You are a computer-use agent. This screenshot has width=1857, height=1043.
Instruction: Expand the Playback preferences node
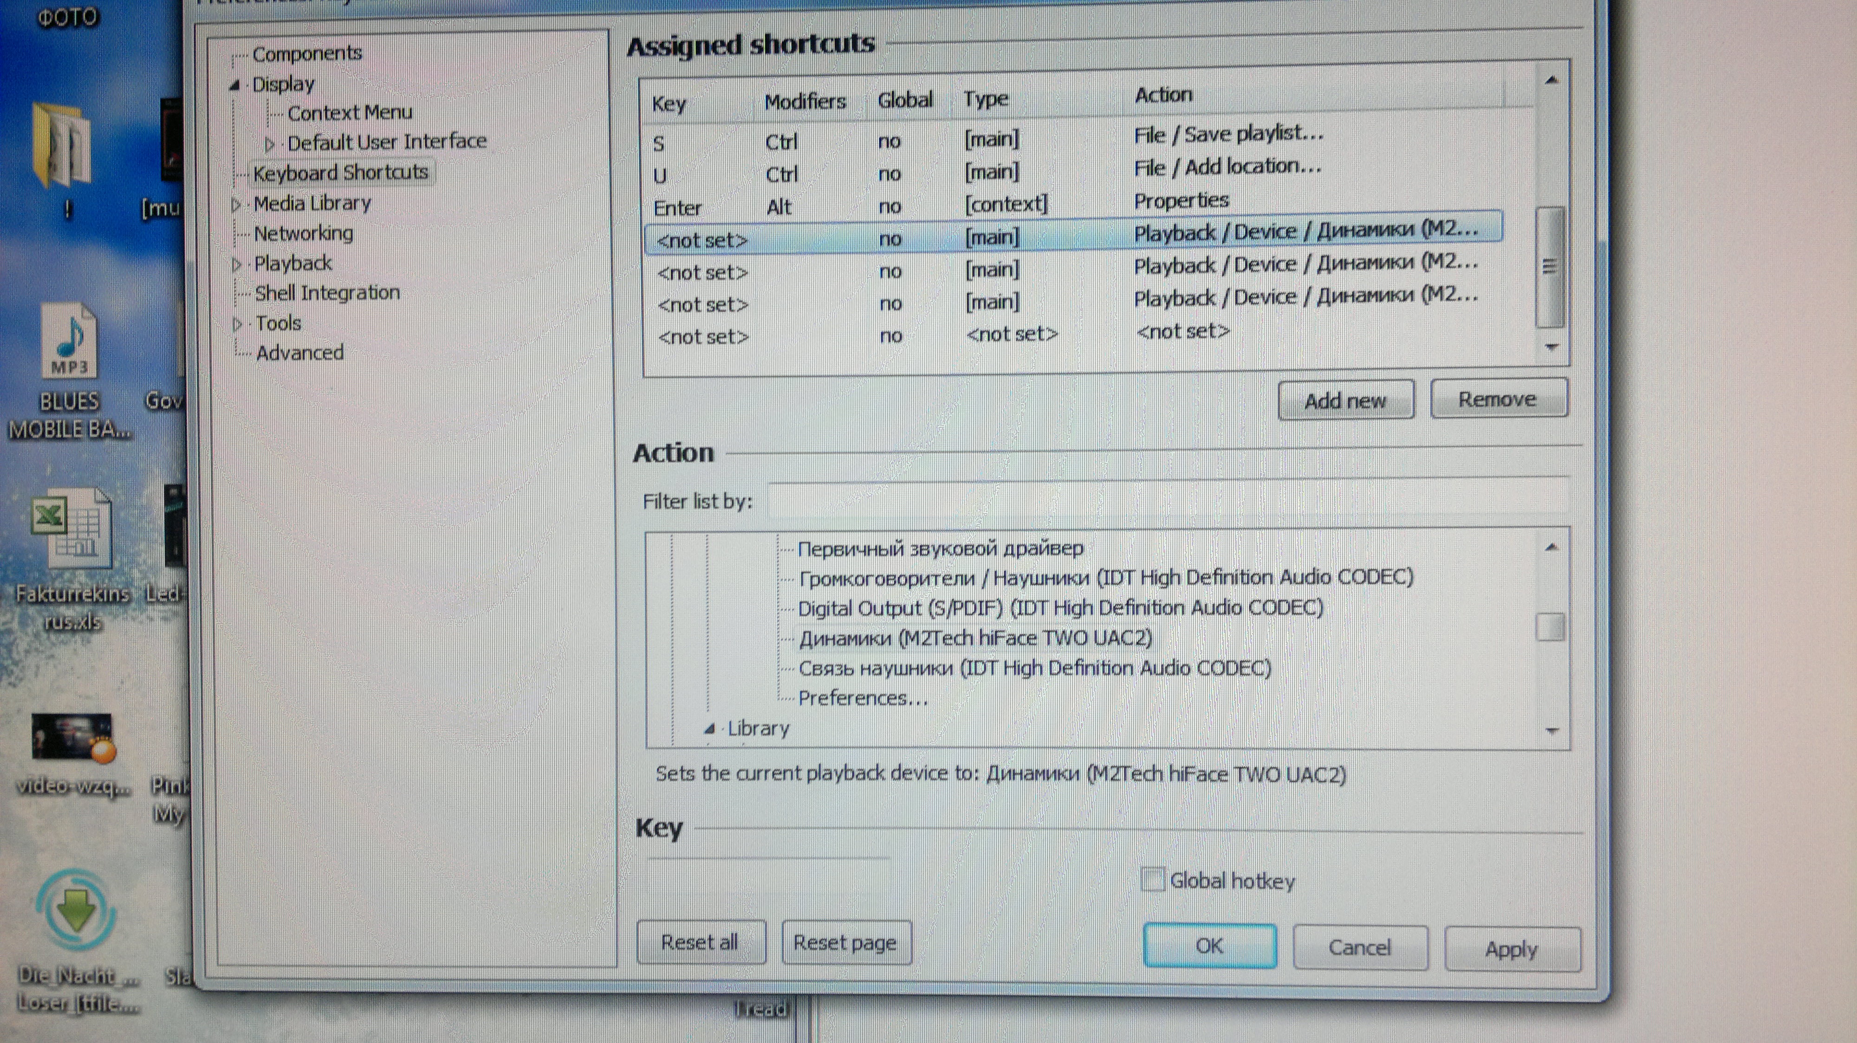236,264
